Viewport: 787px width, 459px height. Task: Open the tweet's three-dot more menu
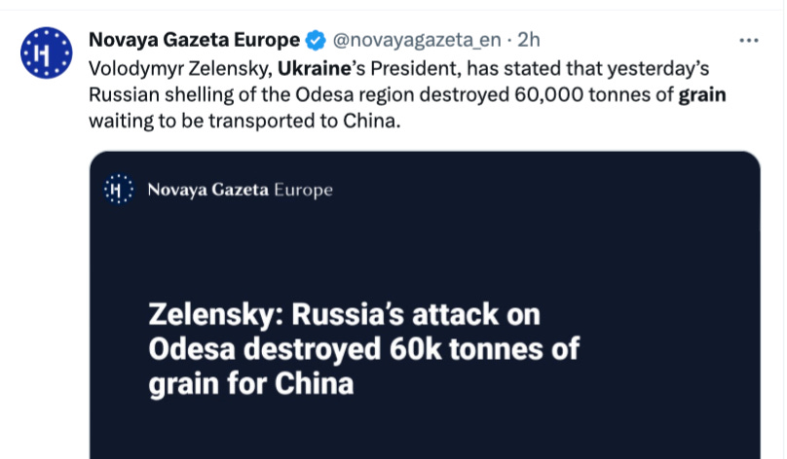point(749,41)
